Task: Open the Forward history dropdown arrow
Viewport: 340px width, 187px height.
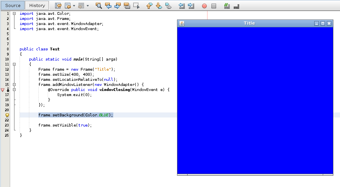Action: pos(88,6)
